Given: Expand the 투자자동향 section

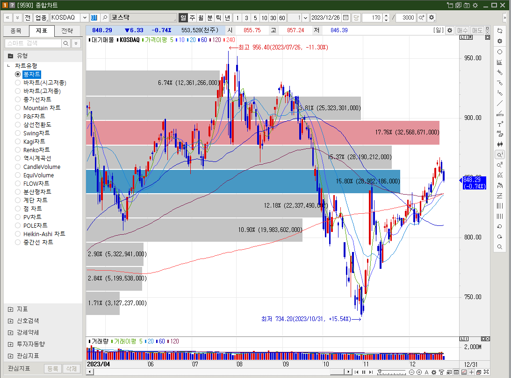Looking at the screenshot, I should (x=10, y=344).
